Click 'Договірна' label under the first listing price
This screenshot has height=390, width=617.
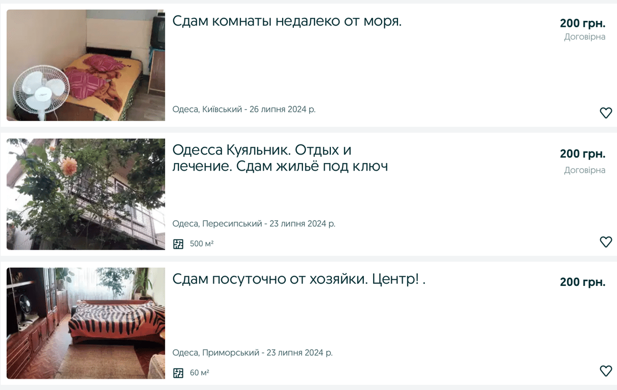(584, 37)
